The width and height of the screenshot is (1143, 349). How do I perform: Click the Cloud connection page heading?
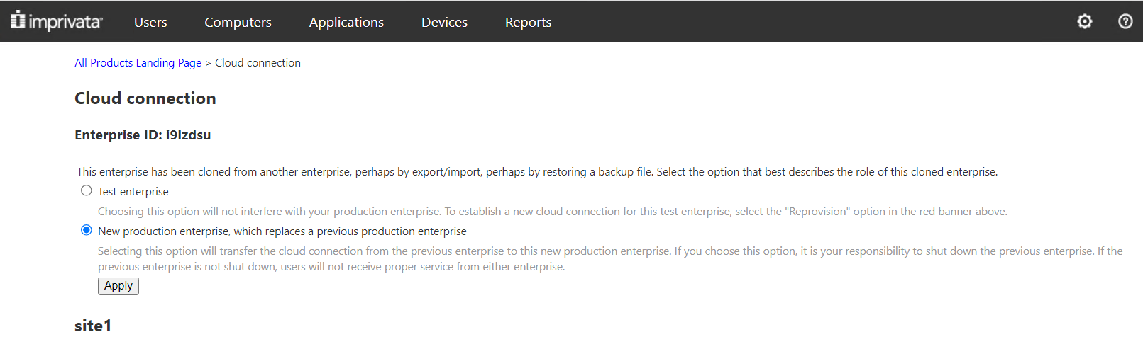point(145,98)
